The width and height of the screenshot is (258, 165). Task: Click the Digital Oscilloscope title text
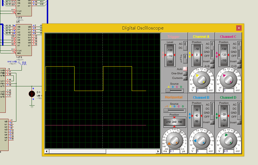coord(143,28)
